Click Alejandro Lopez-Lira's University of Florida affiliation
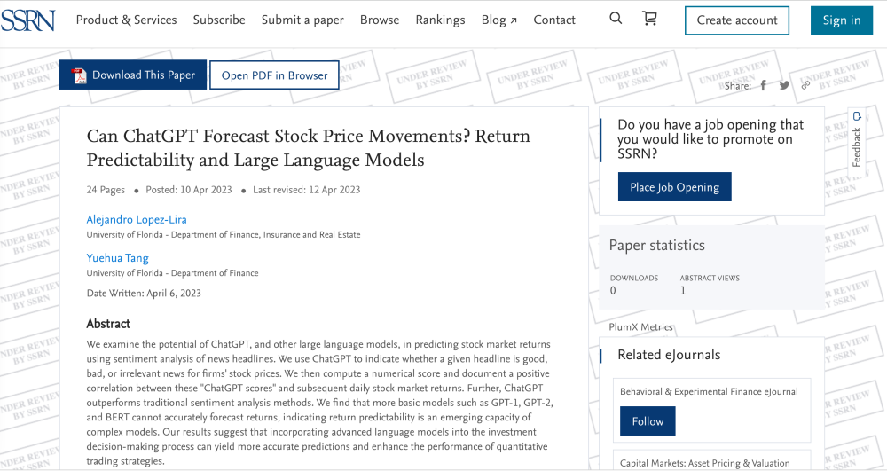Image resolution: width=887 pixels, height=471 pixels. click(224, 235)
